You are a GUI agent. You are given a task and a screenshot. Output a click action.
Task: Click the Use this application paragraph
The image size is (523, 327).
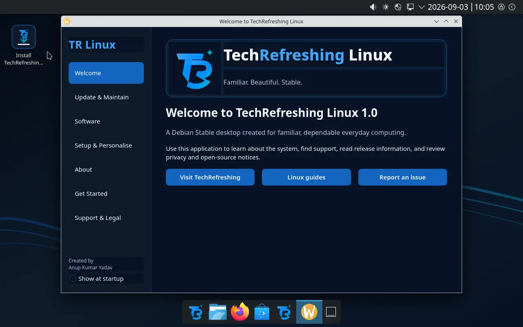[305, 153]
